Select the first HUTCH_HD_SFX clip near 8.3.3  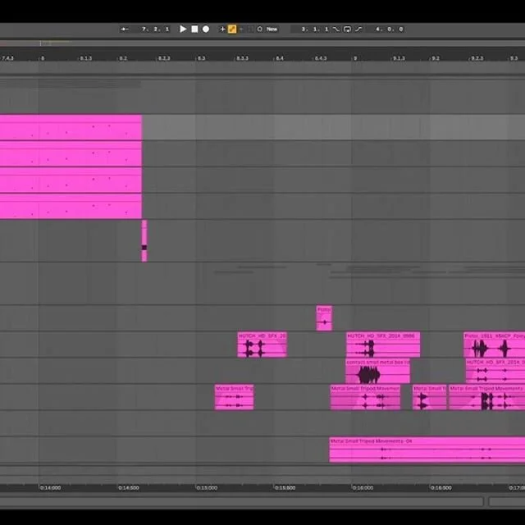[x=262, y=345]
